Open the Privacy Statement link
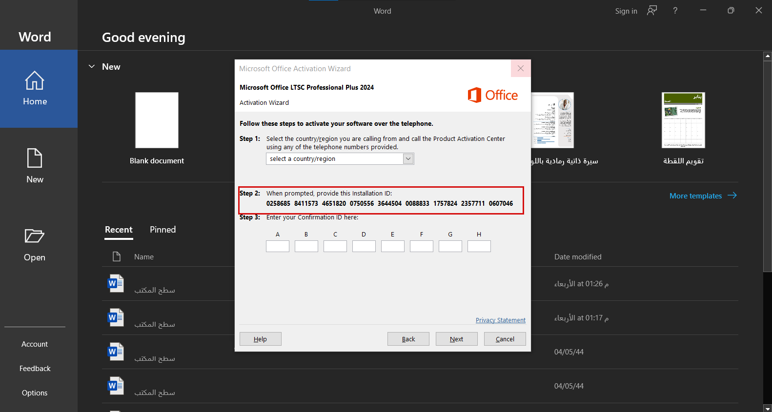Viewport: 772px width, 412px height. tap(500, 320)
